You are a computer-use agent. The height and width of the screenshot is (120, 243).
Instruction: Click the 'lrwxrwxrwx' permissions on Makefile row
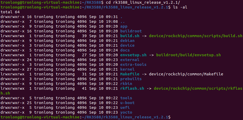[13, 74]
